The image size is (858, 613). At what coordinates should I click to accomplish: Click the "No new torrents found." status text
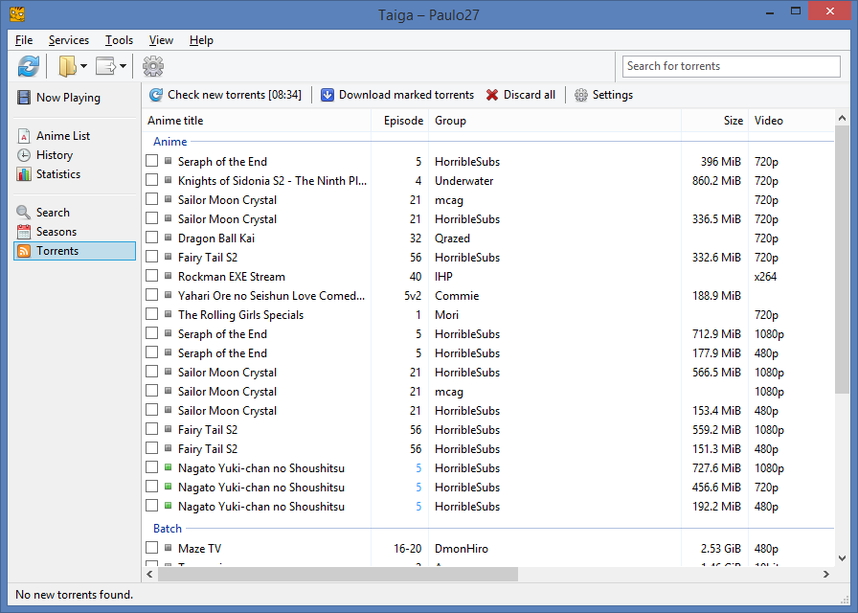[x=75, y=595]
